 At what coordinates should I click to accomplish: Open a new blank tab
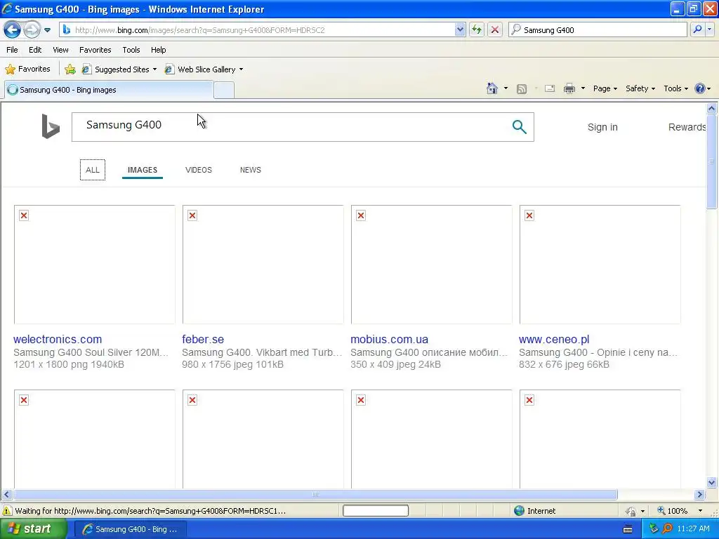click(224, 91)
